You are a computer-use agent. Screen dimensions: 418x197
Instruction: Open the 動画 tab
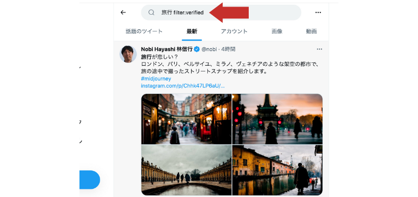[x=311, y=31]
